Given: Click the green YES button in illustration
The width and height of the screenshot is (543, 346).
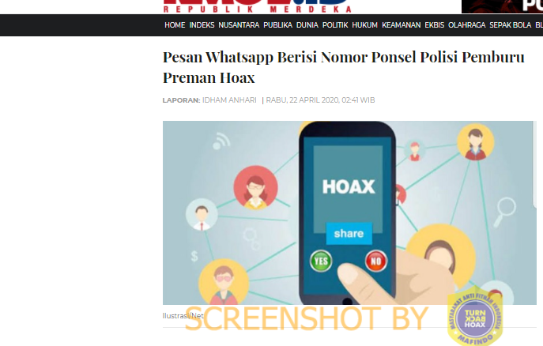Looking at the screenshot, I should 321,261.
